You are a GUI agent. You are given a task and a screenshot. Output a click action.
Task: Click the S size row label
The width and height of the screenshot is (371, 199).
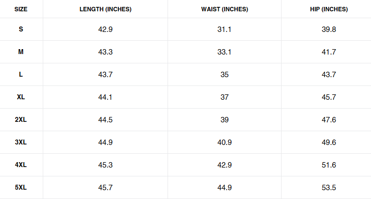point(21,29)
